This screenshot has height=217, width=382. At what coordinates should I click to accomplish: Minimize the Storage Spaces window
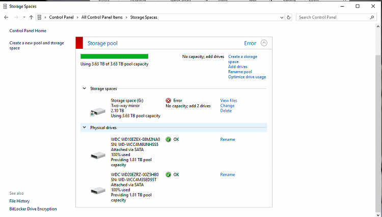pos(342,6)
